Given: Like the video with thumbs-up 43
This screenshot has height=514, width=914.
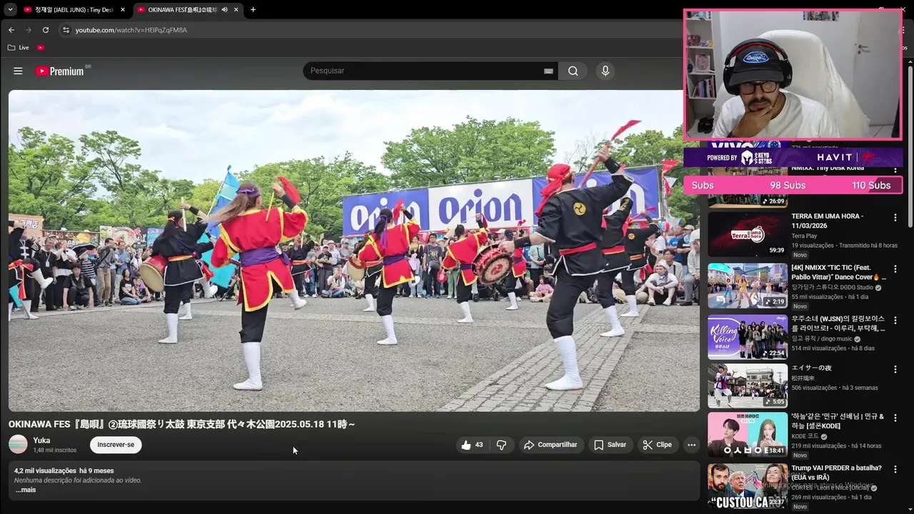Looking at the screenshot, I should pos(472,445).
